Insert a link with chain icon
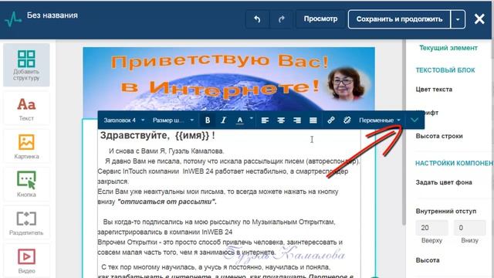The height and width of the screenshot is (278, 494). [331, 120]
